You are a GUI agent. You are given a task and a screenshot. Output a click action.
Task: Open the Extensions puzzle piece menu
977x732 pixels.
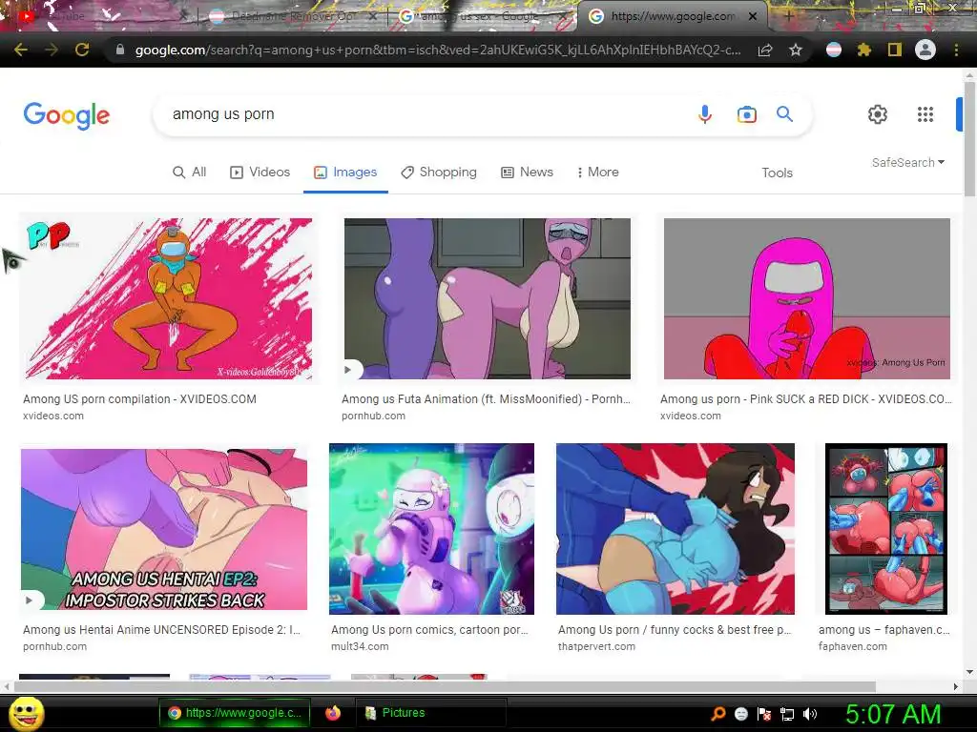click(864, 50)
